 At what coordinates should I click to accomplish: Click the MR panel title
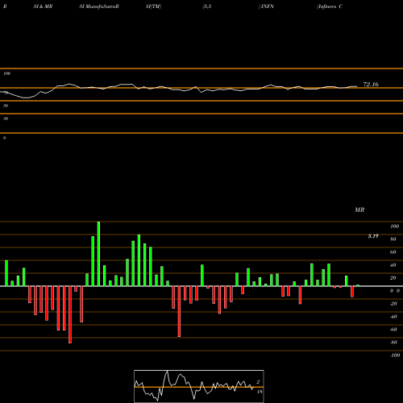(x=359, y=210)
